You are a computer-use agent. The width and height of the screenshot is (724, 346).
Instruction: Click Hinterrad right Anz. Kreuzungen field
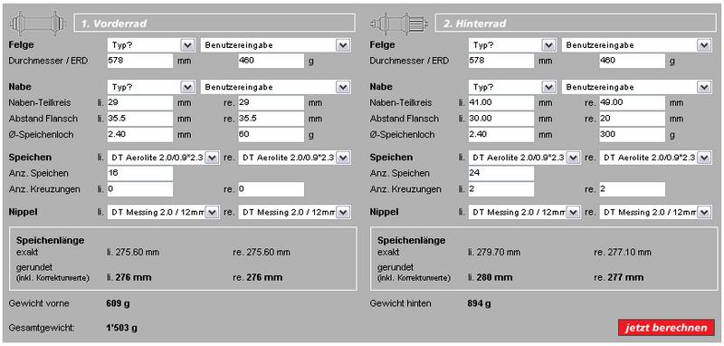coord(632,189)
